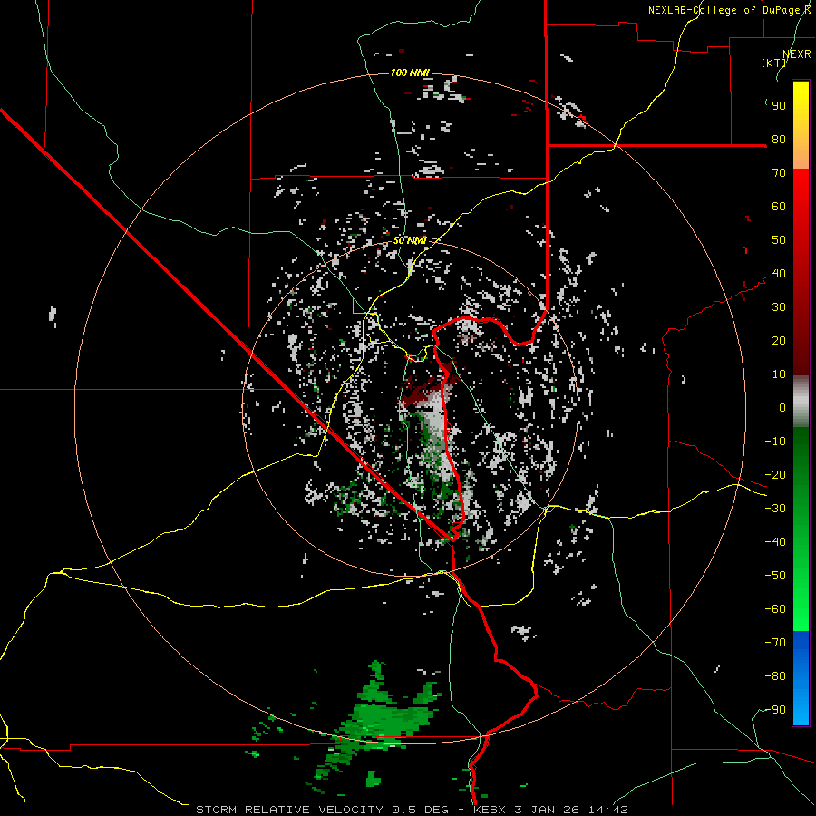Click the "3 JAN 26" date text
Viewport: 816px width, 816px height.
[x=548, y=810]
